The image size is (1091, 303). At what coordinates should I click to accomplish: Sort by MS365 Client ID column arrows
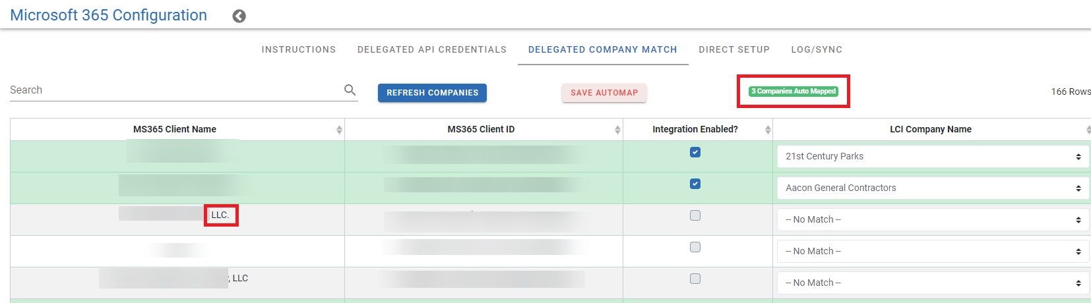[x=617, y=130]
